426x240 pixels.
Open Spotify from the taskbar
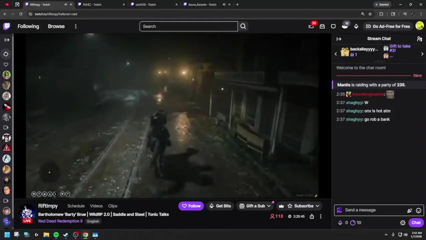56,235
